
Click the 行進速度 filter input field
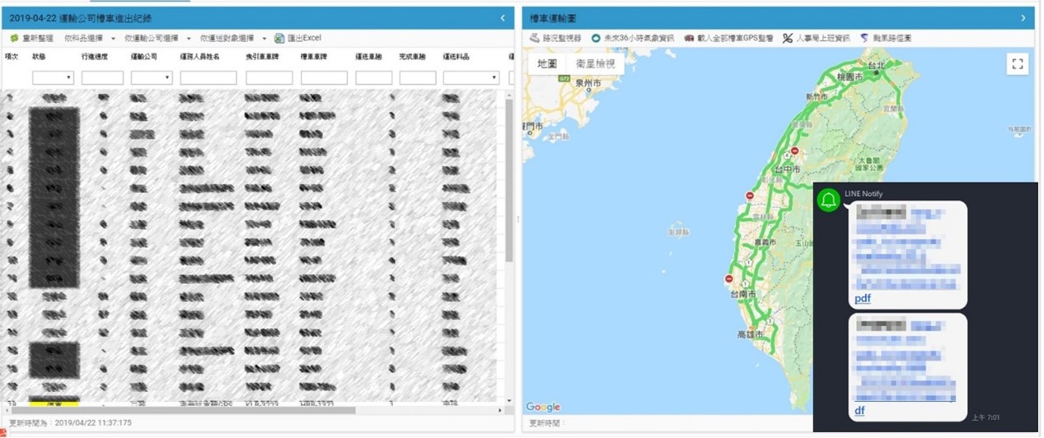[x=102, y=78]
